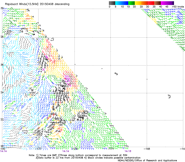The height and width of the screenshot is (162, 185).
Task: Click the red 30-35 knots legend swatch
Action: [x=151, y=3]
